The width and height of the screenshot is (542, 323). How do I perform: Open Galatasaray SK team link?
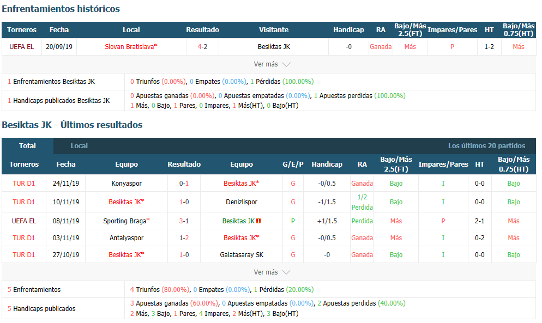point(242,254)
